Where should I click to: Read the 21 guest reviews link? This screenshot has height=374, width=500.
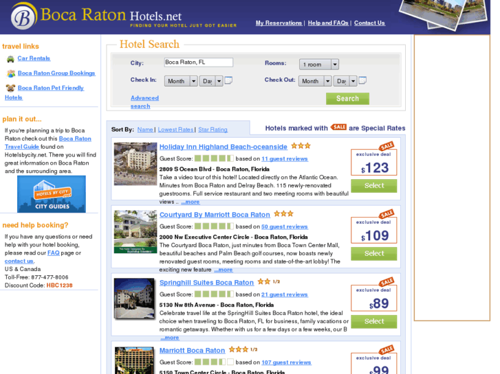pyautogui.click(x=285, y=294)
